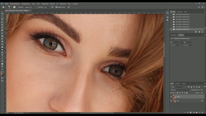The image size is (206, 116).
Task: Select the Crop tool
Action: [x=2, y=24]
